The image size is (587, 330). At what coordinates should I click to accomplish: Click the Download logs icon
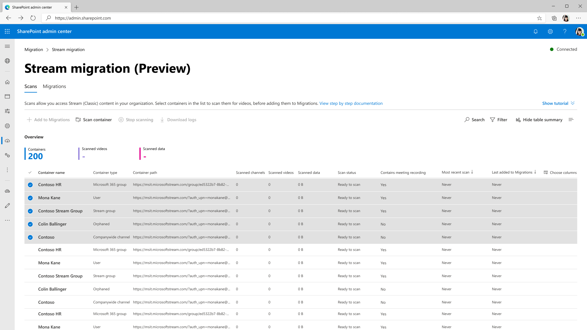click(x=162, y=120)
